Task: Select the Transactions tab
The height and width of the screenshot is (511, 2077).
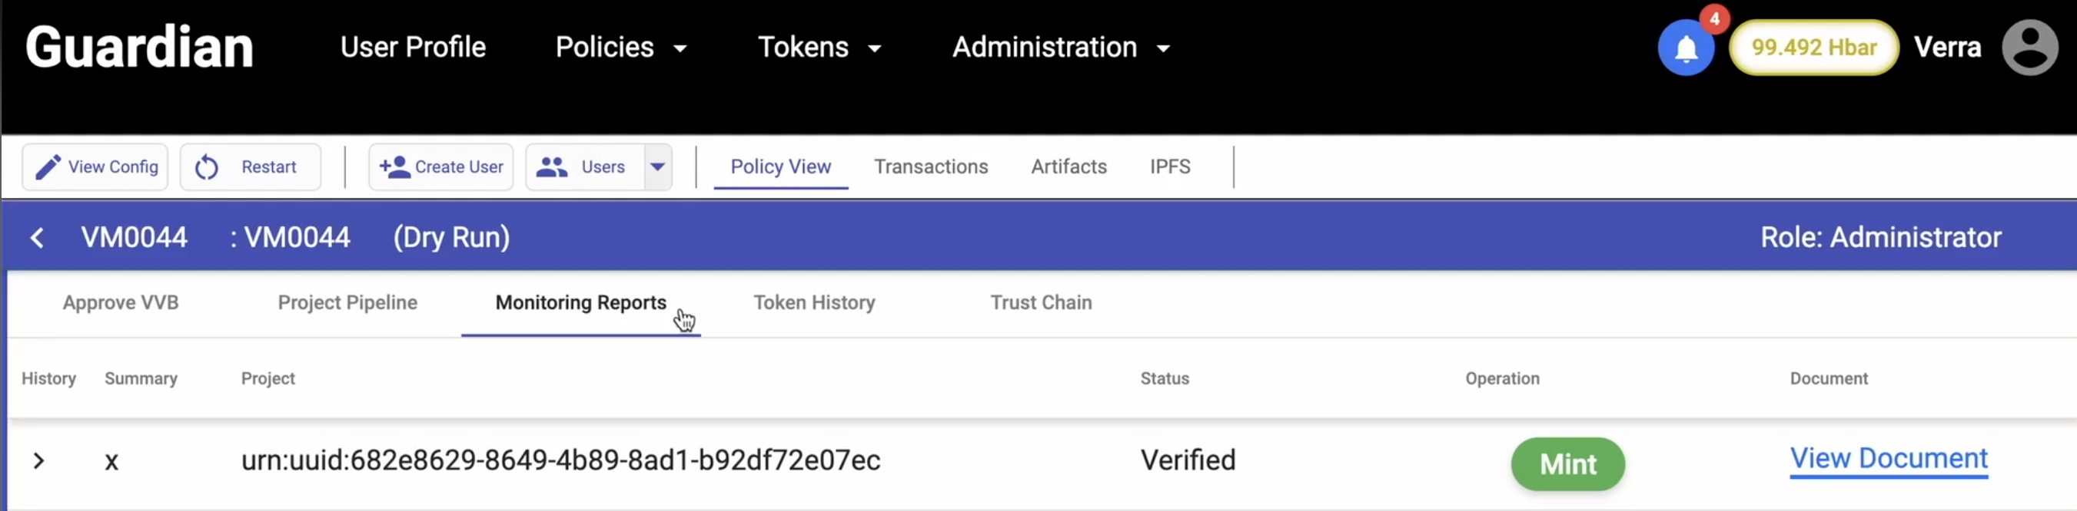Action: 930,166
